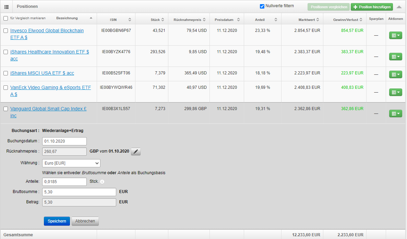Open actions menu for Invesco Elwood Global Blockchain

click(x=395, y=35)
